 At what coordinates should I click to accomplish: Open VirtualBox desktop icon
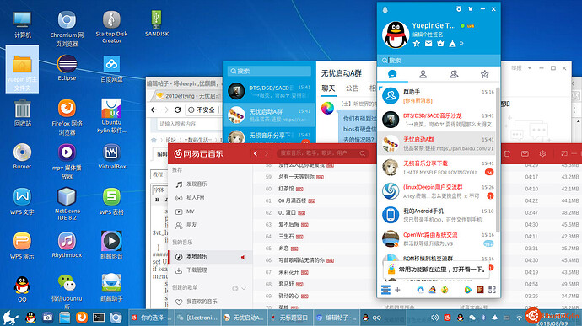[111, 157]
